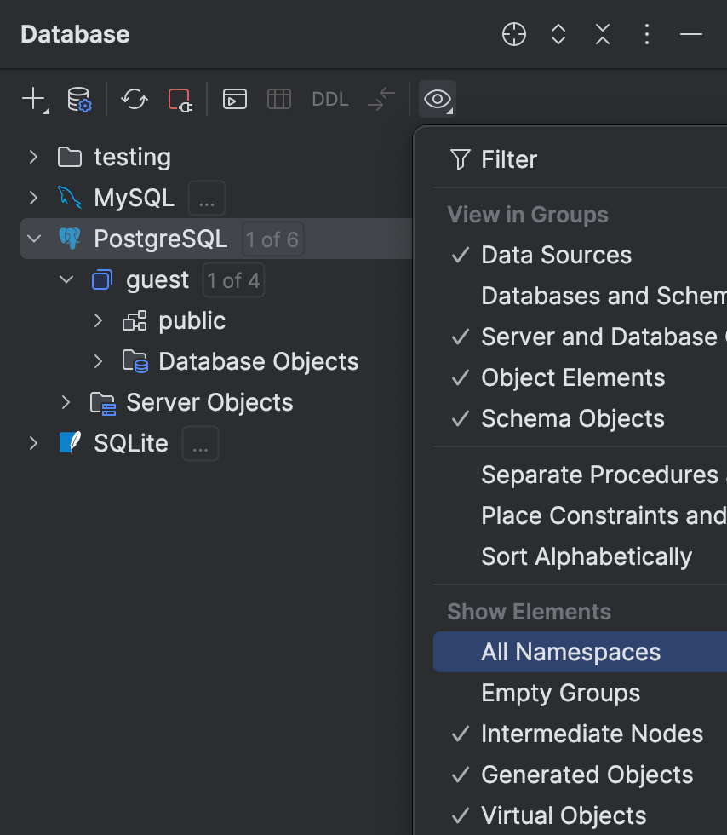Image resolution: width=727 pixels, height=835 pixels.
Task: Disable Data Sources grouping
Action: pyautogui.click(x=556, y=255)
